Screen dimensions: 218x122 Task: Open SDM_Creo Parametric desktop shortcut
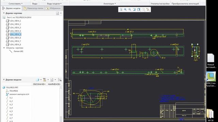(x=211, y=79)
